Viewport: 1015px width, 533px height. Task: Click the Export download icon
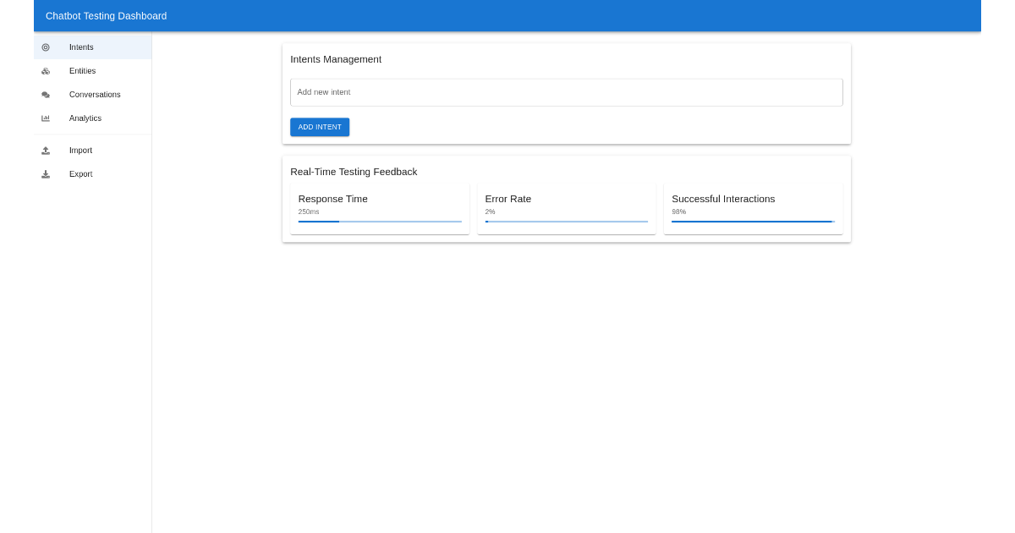(46, 174)
